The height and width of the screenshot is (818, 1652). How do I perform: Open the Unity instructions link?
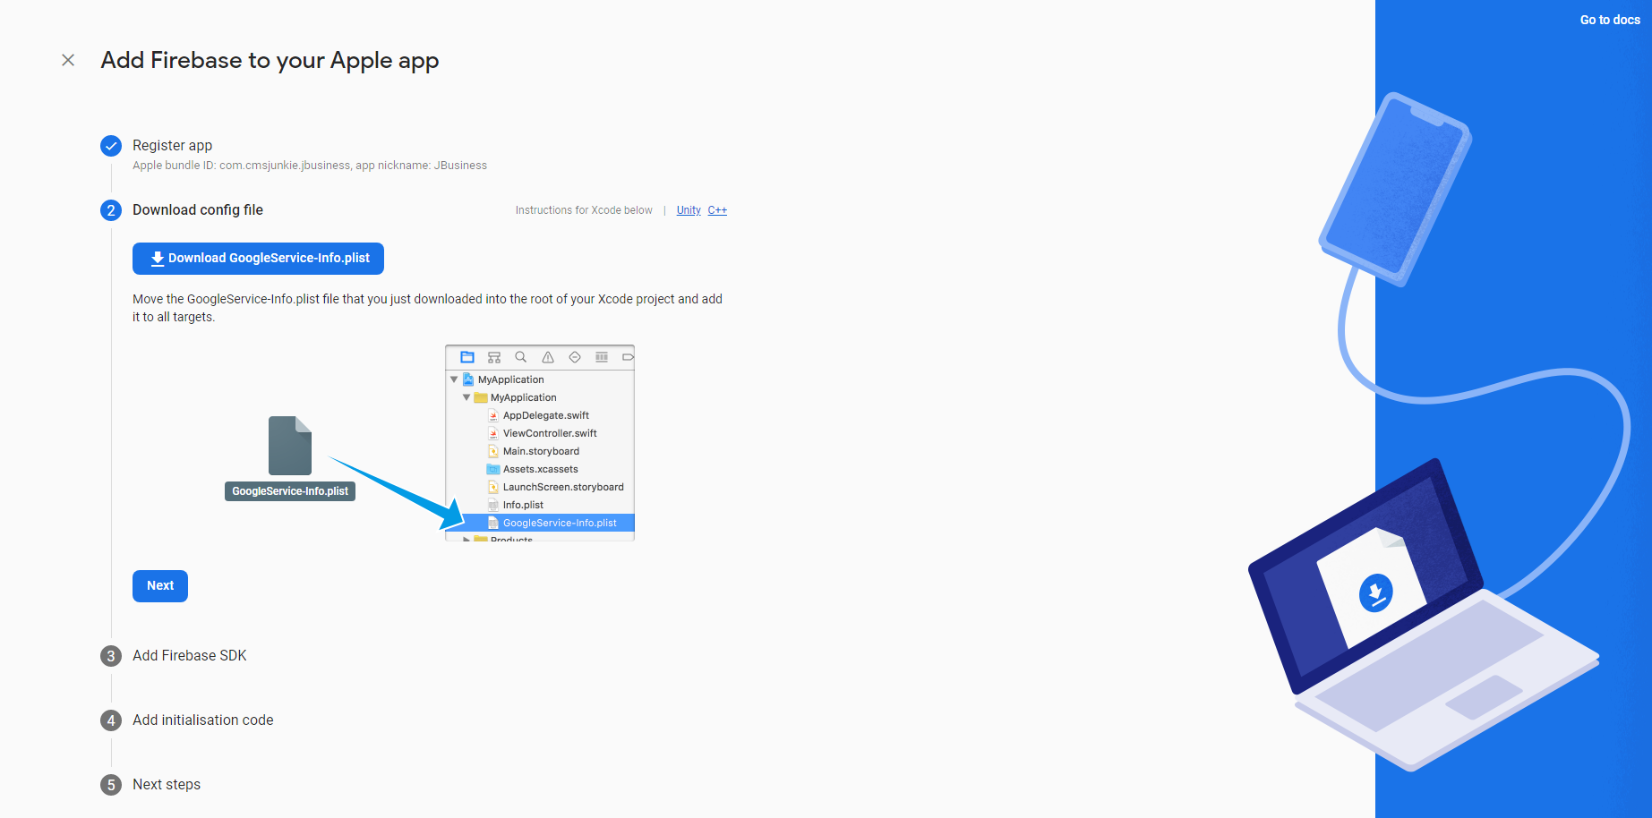pyautogui.click(x=689, y=210)
